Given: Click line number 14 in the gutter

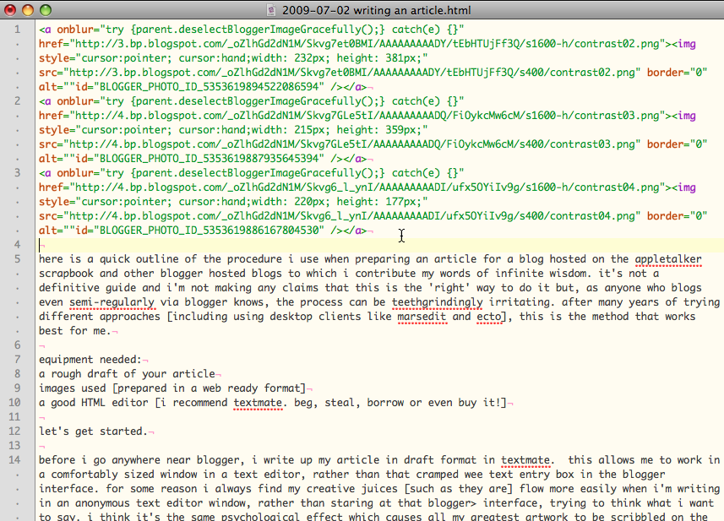Looking at the screenshot, I should point(14,459).
